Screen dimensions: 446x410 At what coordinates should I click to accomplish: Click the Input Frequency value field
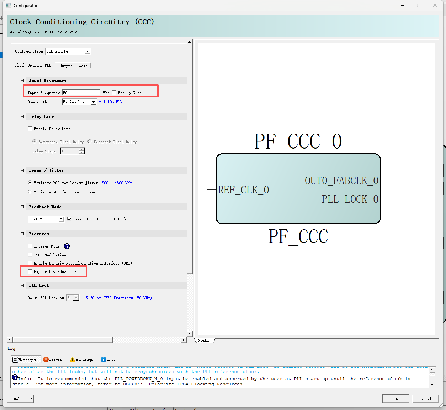point(81,93)
